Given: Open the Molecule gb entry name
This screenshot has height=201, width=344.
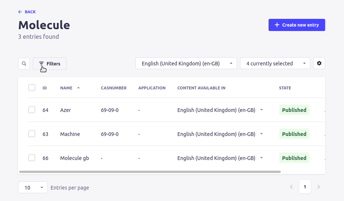Looking at the screenshot, I should pyautogui.click(x=75, y=158).
